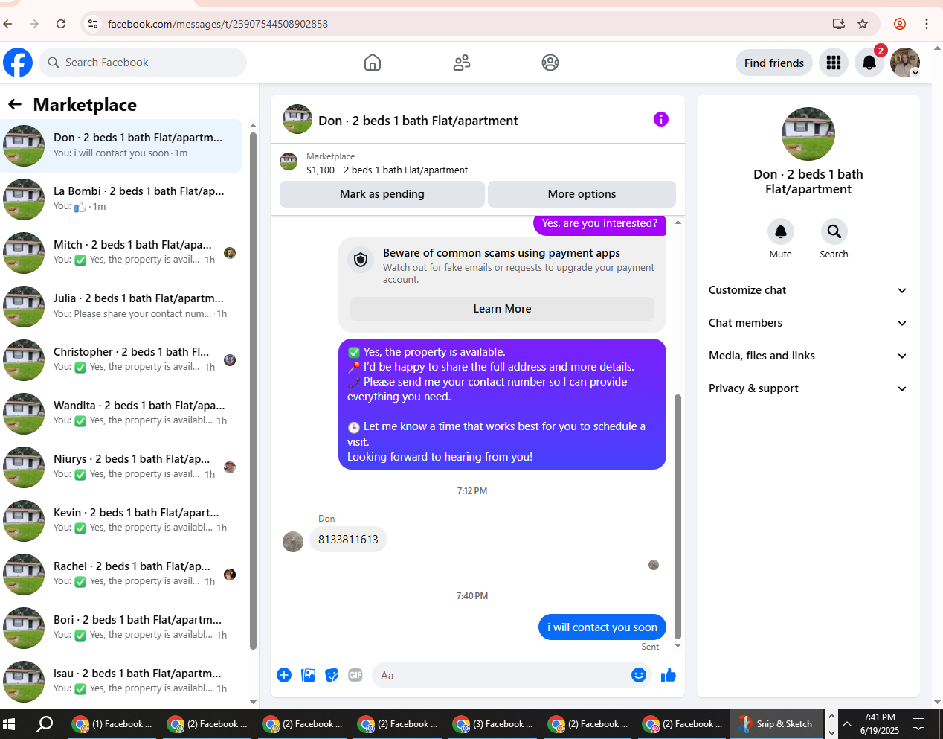Screen dimensions: 943x739
Task: Choose a GIF icon in composer
Action: (355, 675)
